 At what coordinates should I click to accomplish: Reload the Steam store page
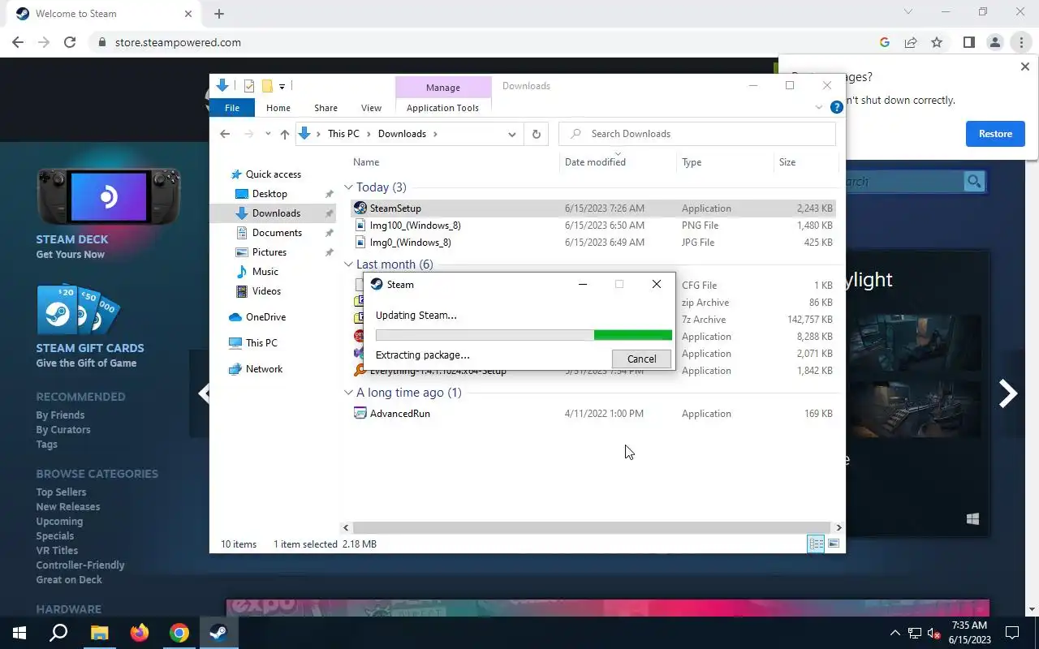pos(70,42)
